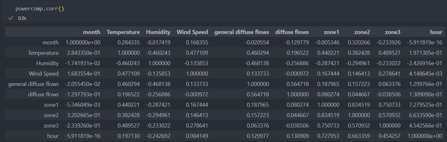Select the month column header
447x142 pixels.
pos(92,32)
